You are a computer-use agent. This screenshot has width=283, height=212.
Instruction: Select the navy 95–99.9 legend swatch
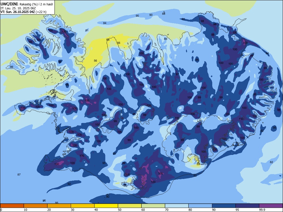tap(247, 206)
